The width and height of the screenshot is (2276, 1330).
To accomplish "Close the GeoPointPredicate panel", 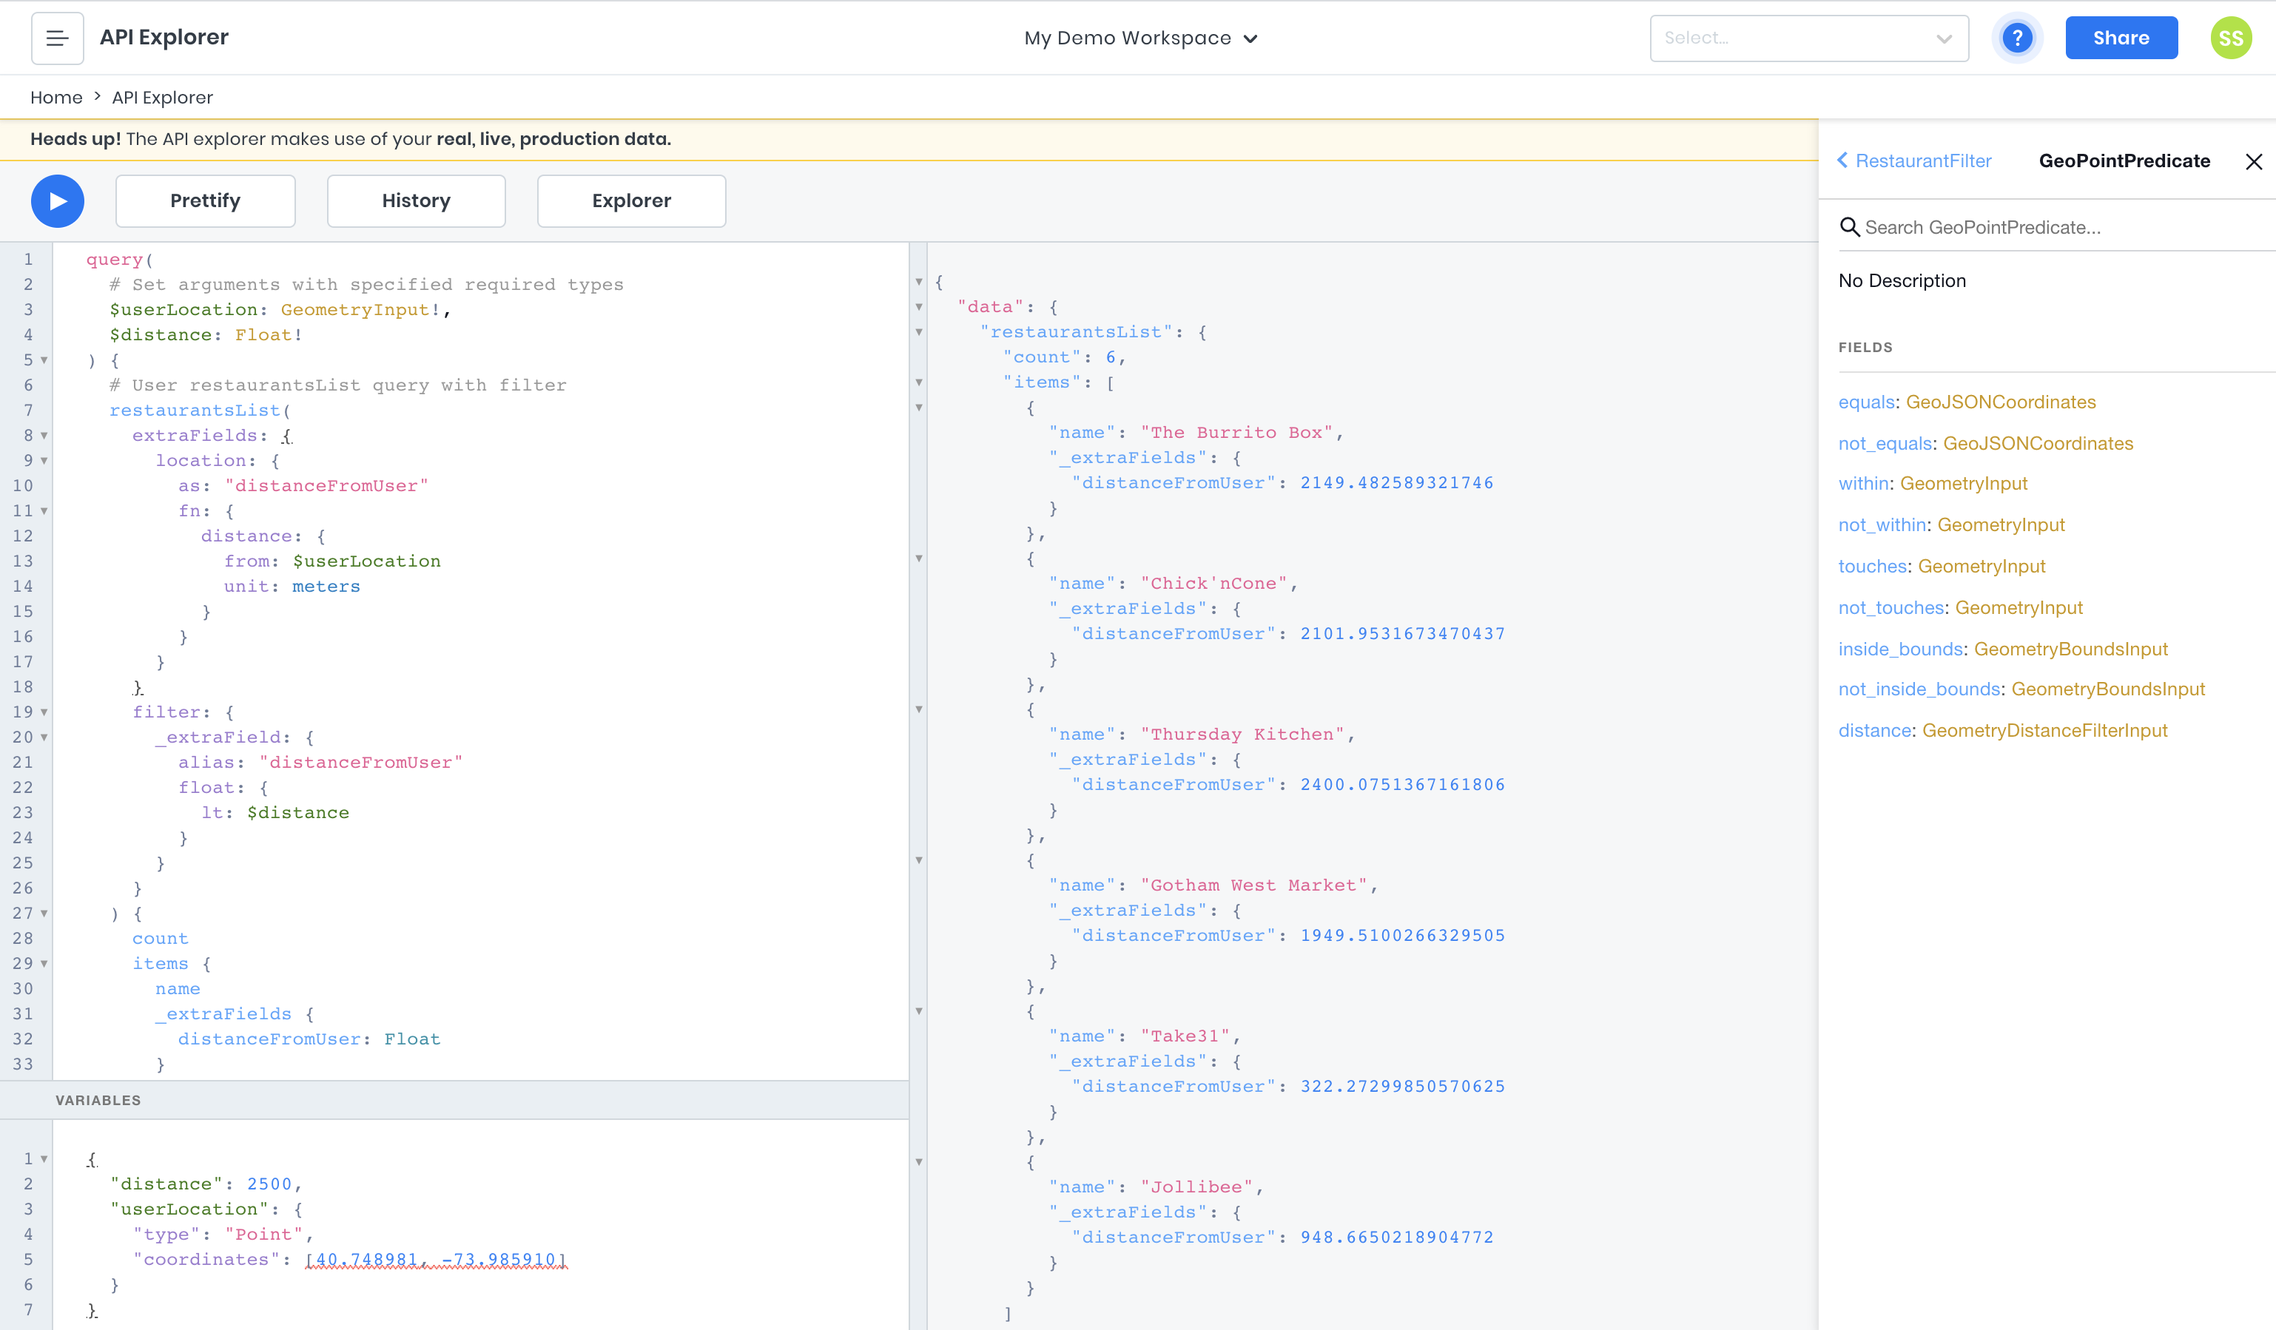I will point(2255,161).
